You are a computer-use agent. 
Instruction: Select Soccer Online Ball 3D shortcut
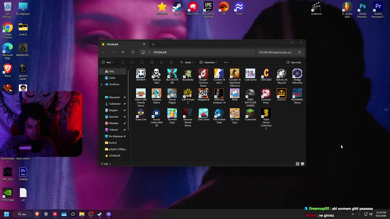(x=157, y=117)
